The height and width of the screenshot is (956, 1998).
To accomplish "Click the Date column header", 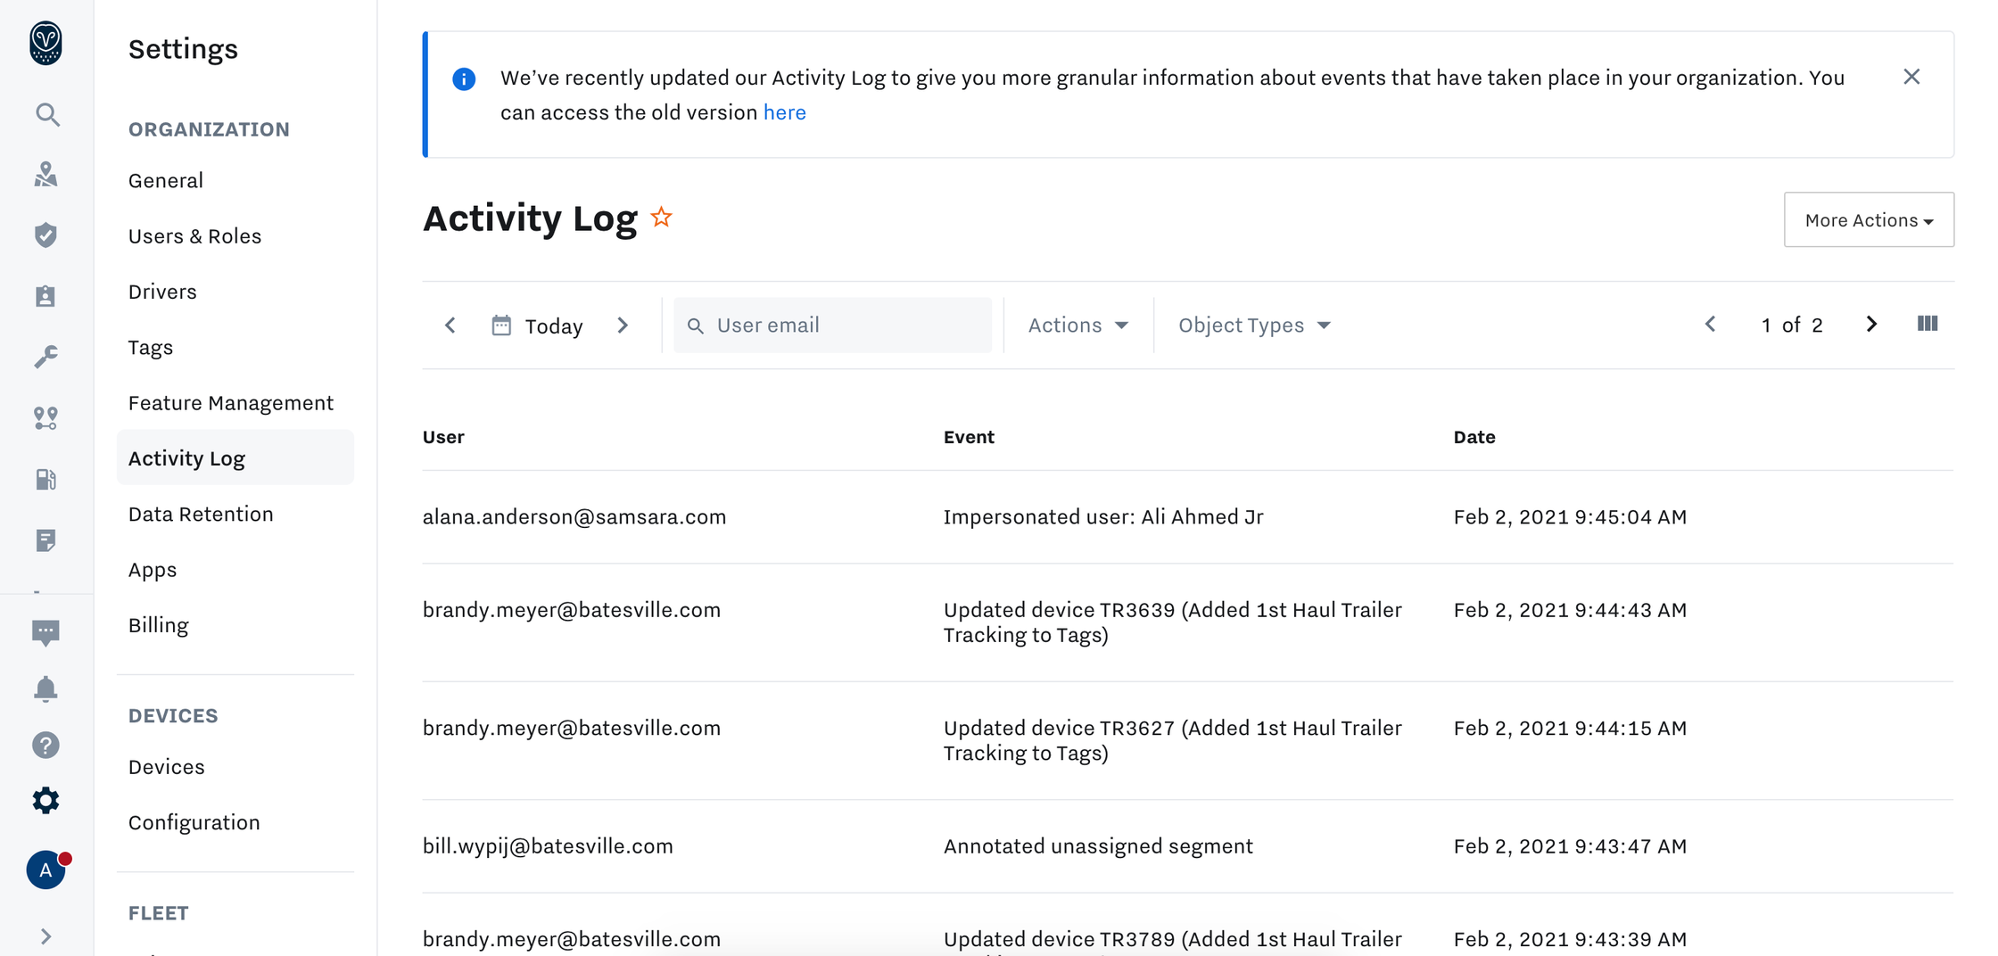I will pos(1474,437).
